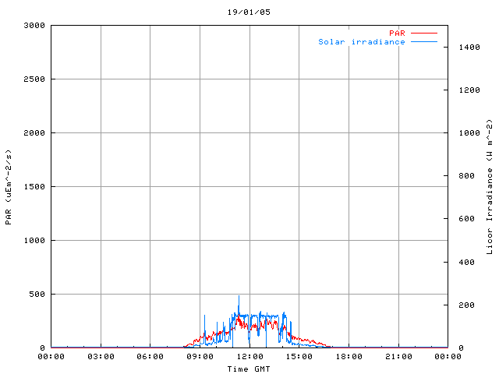Click the 2500 label on PAR axis

point(34,79)
